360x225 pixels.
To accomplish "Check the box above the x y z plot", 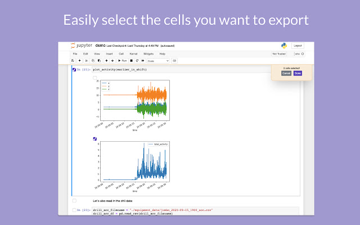I will 95,78.
